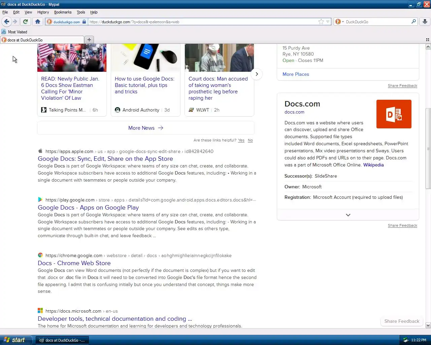Open the Edit menu
The width and height of the screenshot is (431, 345).
16,12
